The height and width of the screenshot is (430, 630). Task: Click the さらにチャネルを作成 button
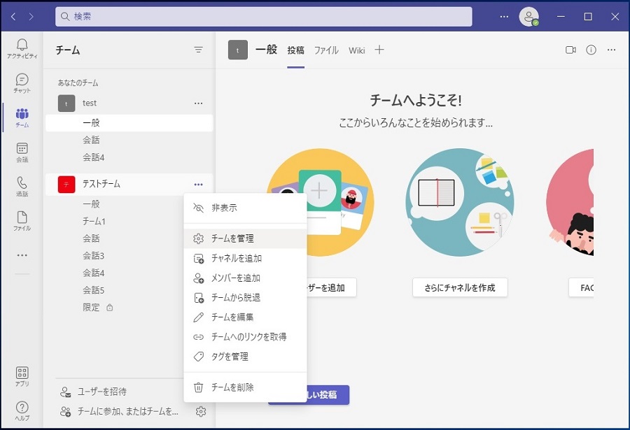(459, 287)
